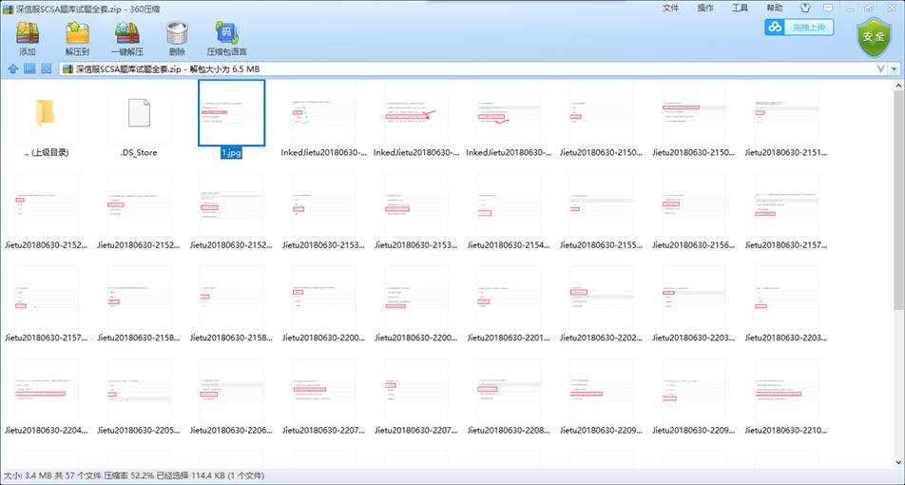Click file name Jietu20180630-2206...
The image size is (905, 485).
231,430
